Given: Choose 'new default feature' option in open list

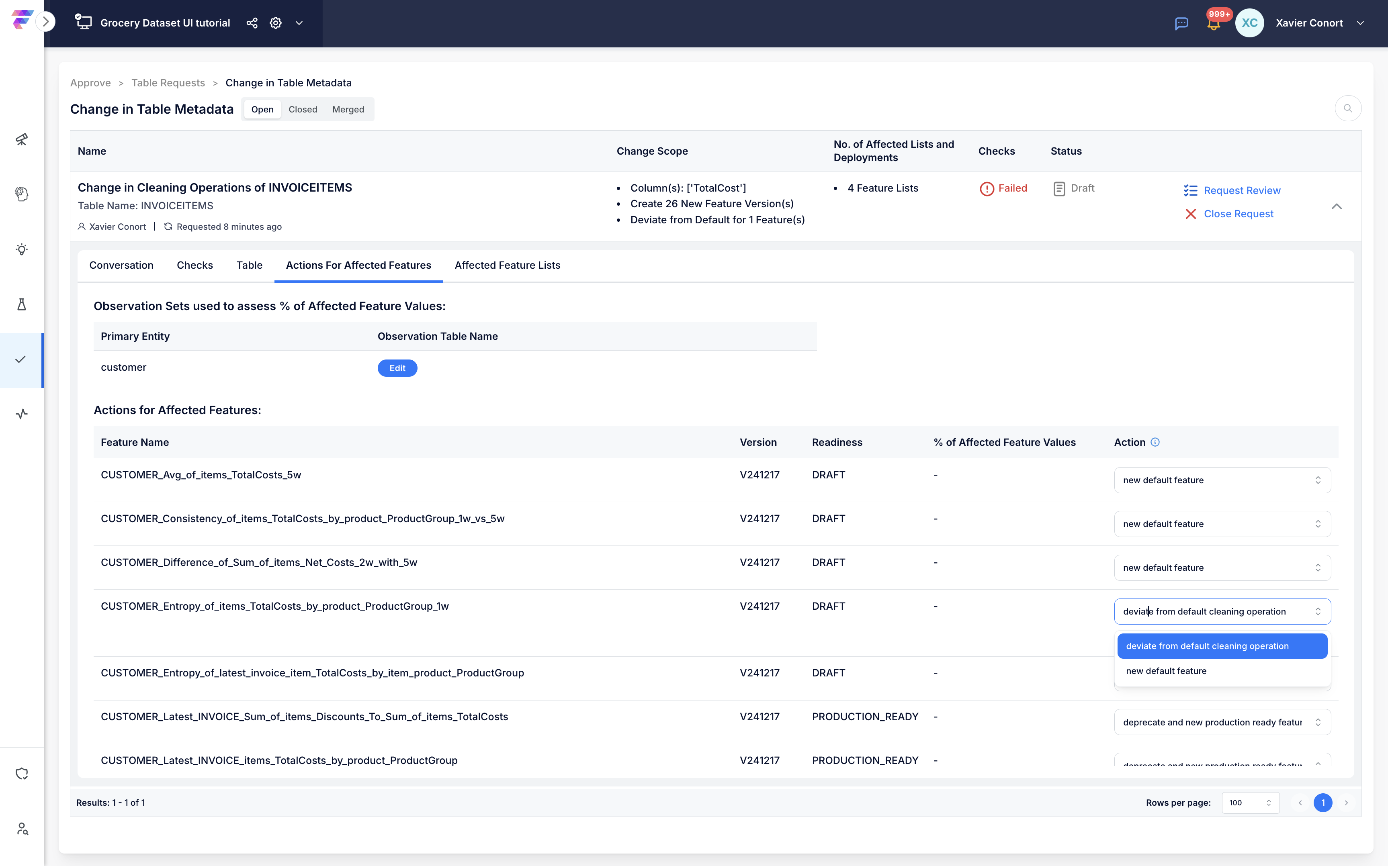Looking at the screenshot, I should [x=1222, y=671].
